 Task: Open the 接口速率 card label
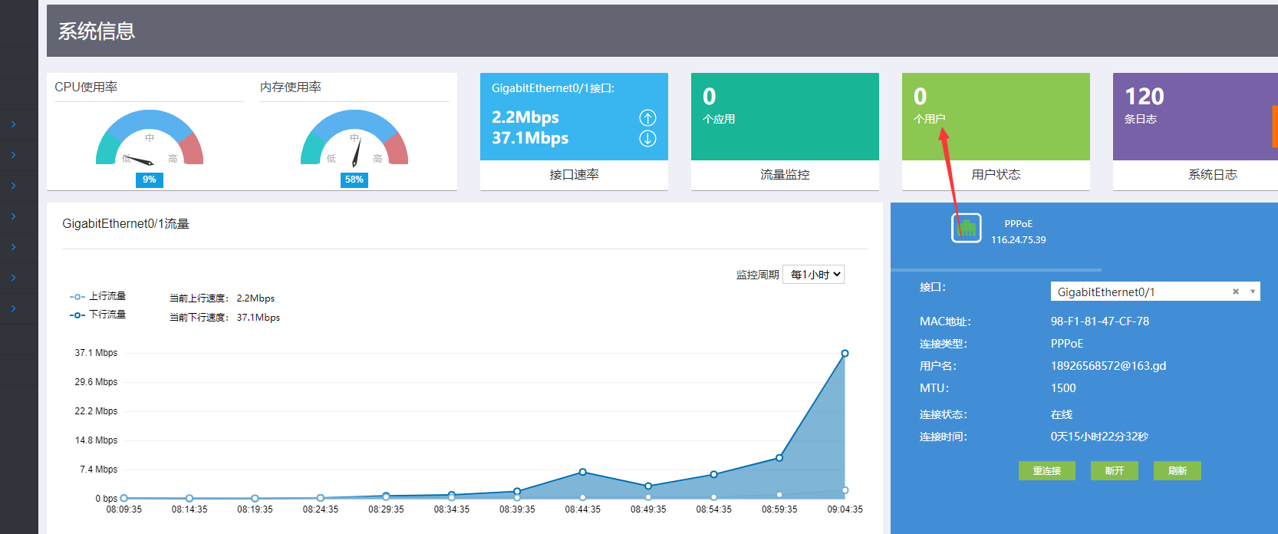coord(574,175)
